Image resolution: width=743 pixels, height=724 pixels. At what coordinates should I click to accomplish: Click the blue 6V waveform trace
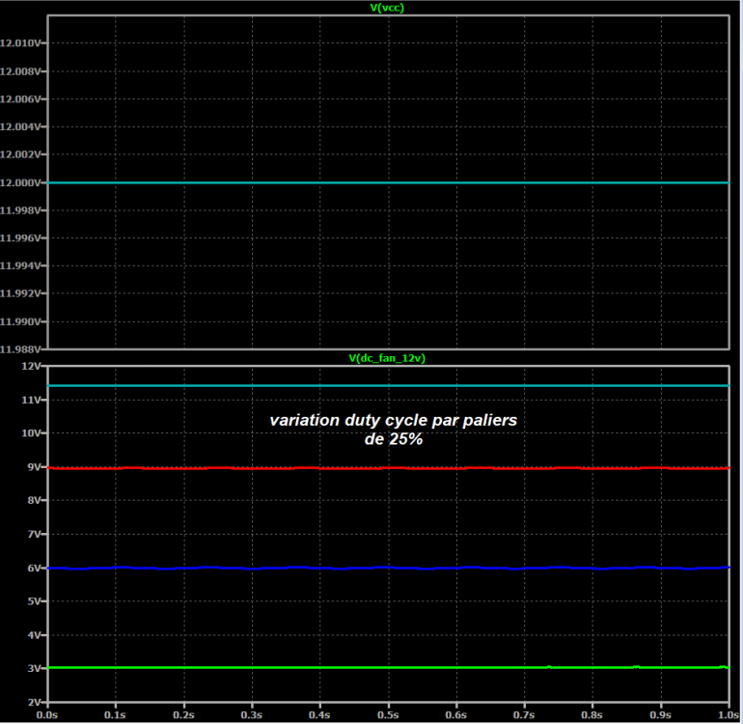(x=388, y=568)
